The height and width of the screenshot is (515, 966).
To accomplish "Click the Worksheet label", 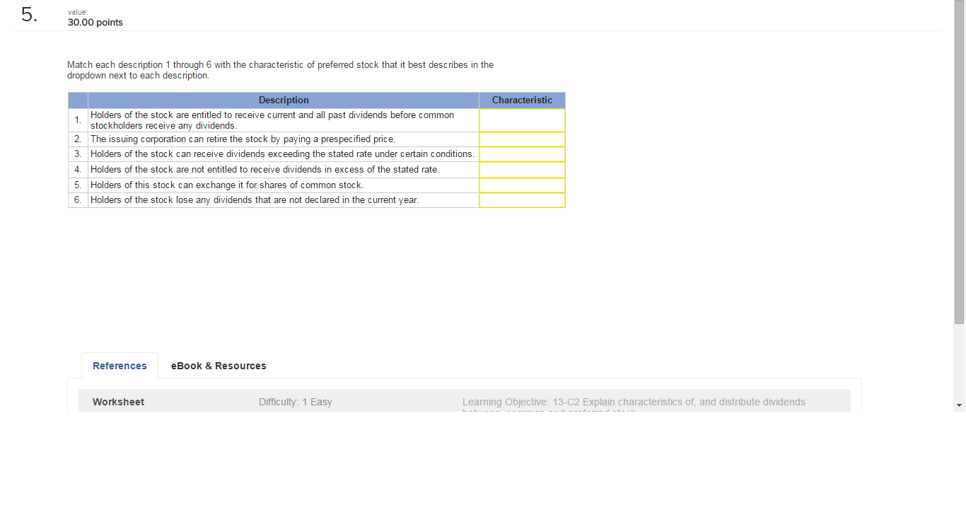I will tap(118, 402).
